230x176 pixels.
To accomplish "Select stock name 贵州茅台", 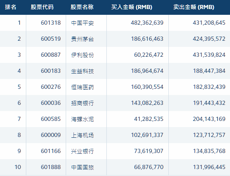I will (x=83, y=39).
